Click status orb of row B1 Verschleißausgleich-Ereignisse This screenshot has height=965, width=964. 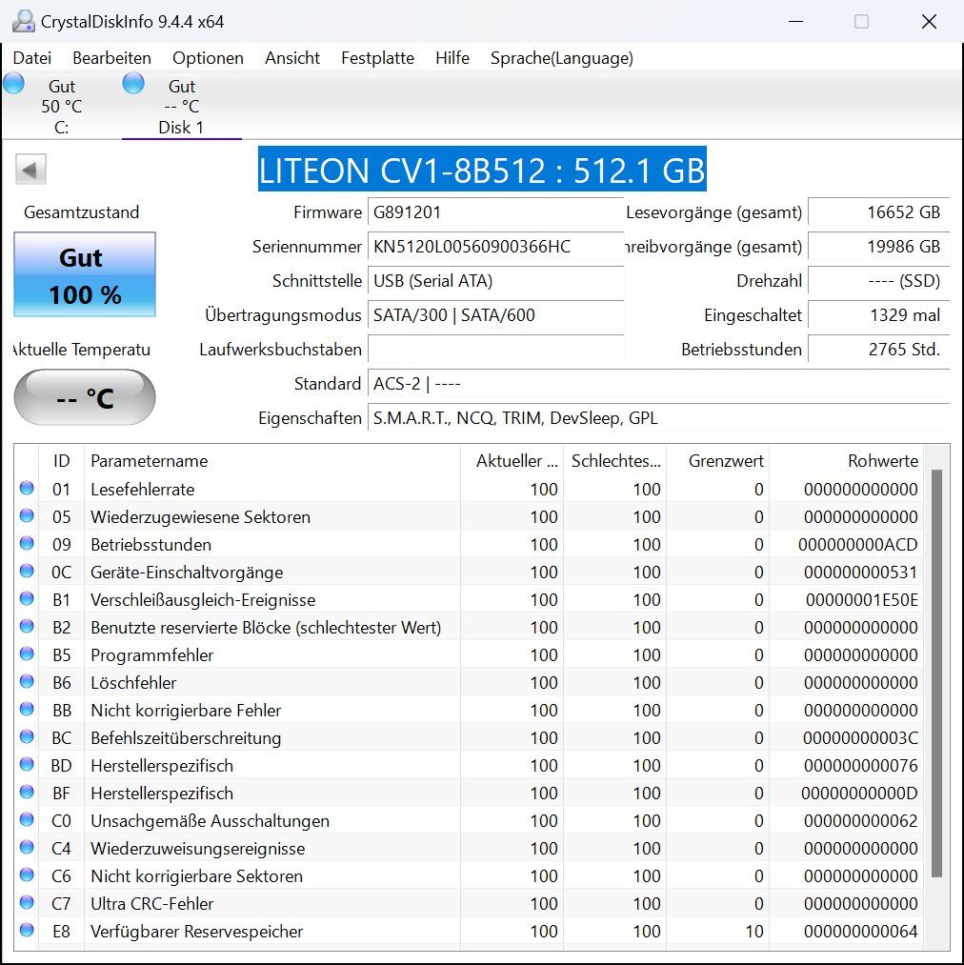pyautogui.click(x=27, y=599)
